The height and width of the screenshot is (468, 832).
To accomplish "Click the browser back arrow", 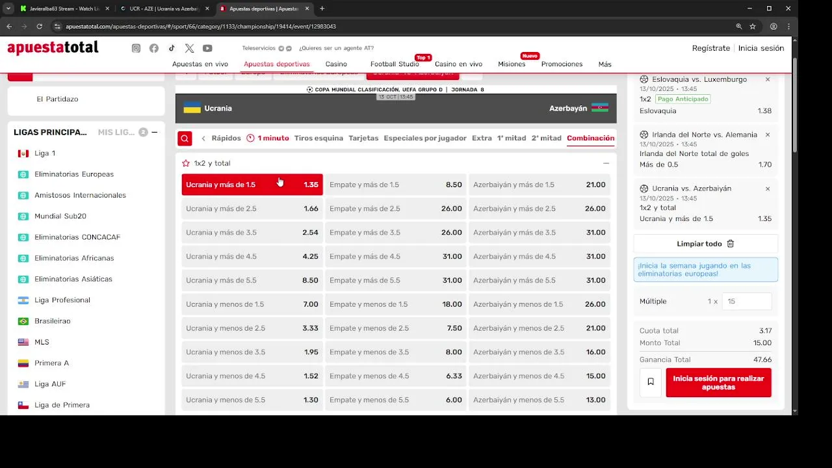I will click(x=9, y=27).
